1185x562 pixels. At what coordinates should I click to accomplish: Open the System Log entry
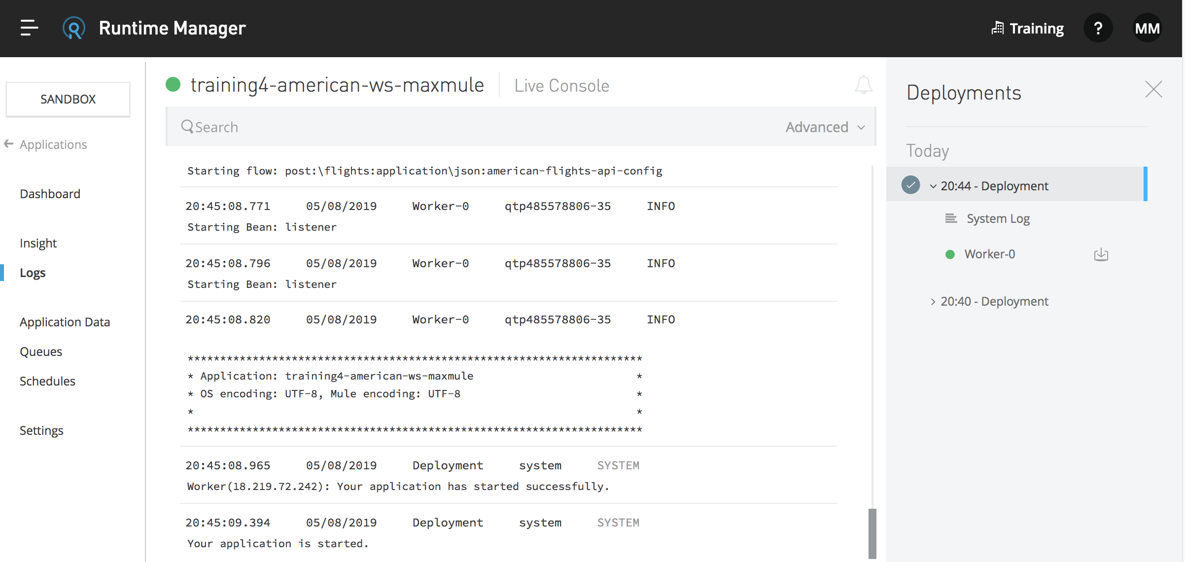point(998,218)
